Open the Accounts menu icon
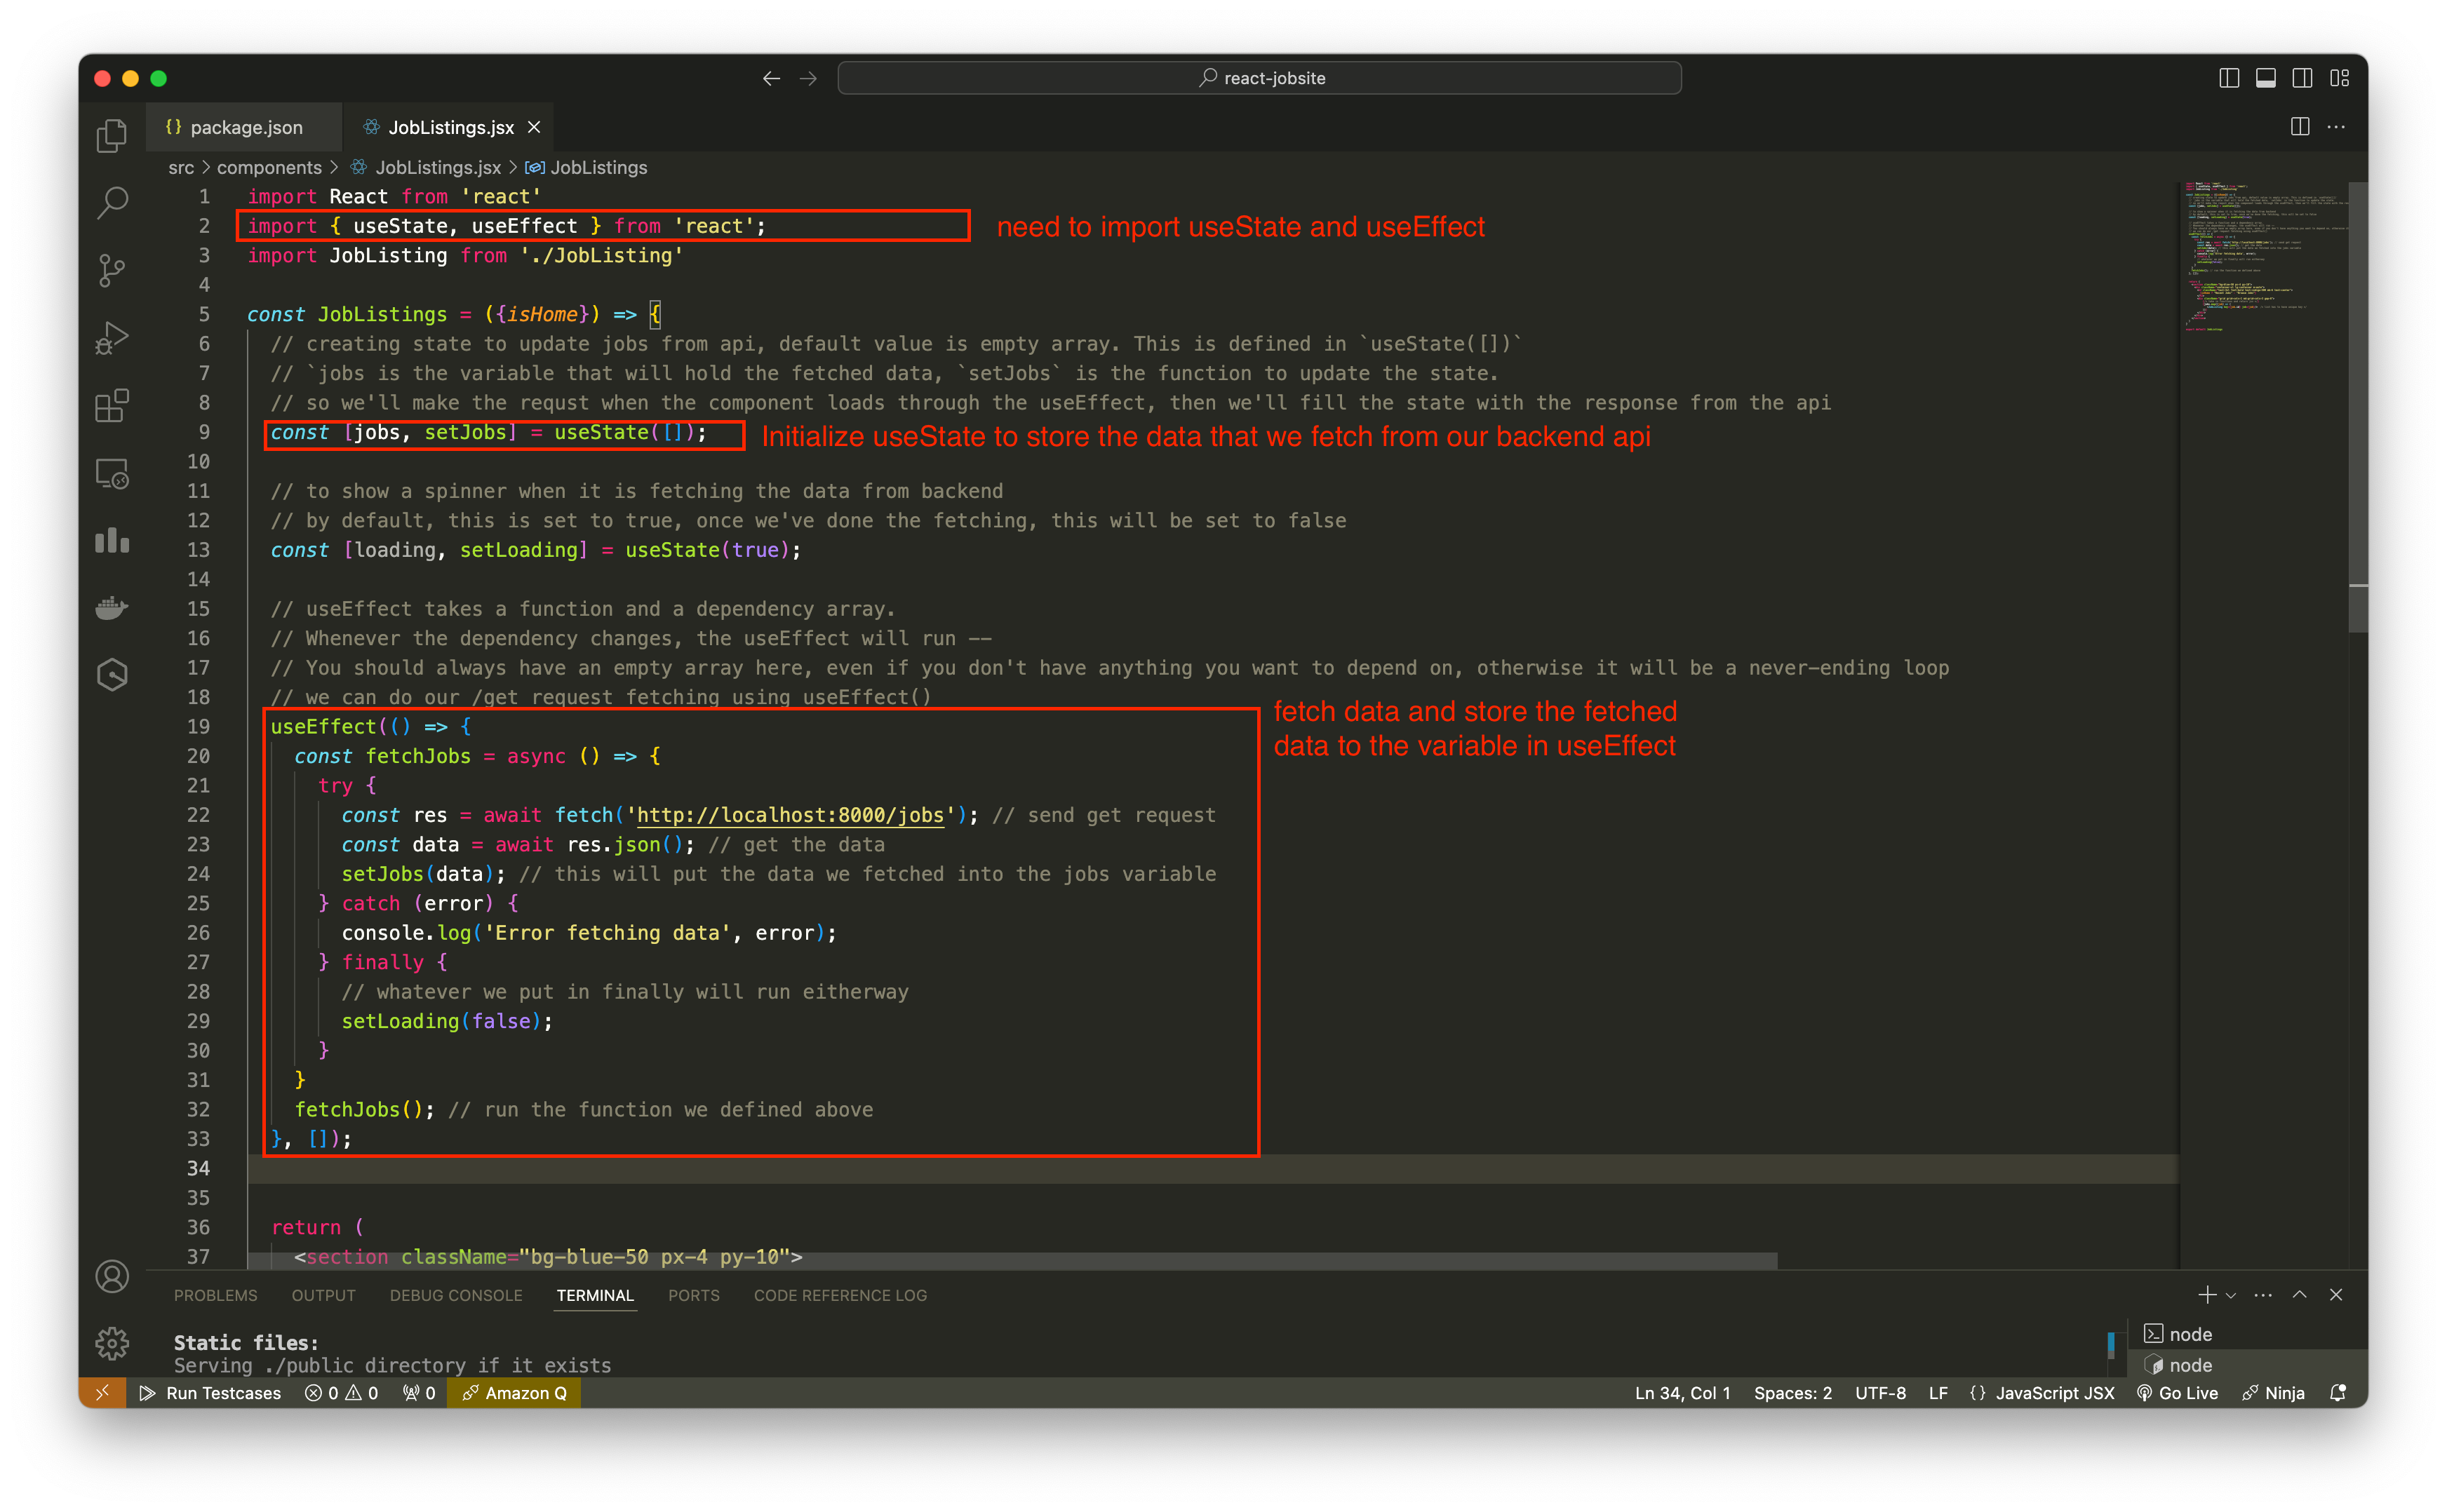 click(x=112, y=1276)
